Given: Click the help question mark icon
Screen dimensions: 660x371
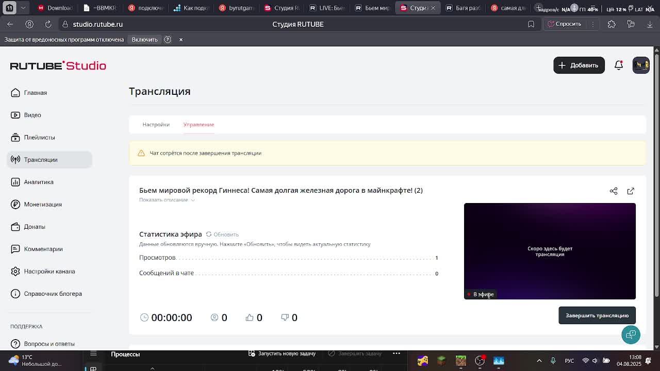Looking at the screenshot, I should coord(168,40).
